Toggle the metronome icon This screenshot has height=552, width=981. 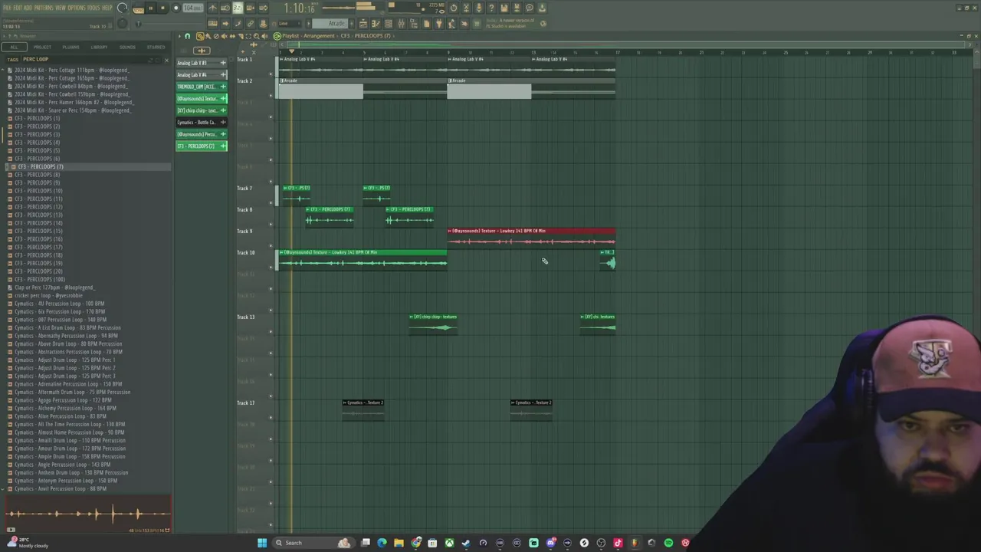213,8
